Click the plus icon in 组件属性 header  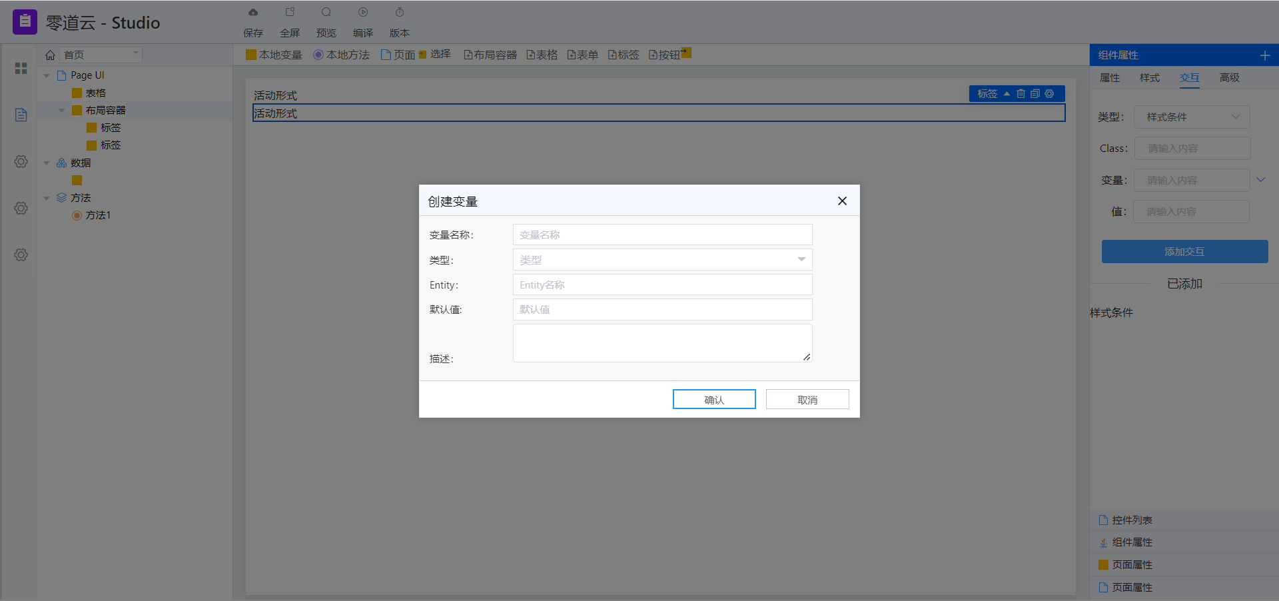[1264, 55]
